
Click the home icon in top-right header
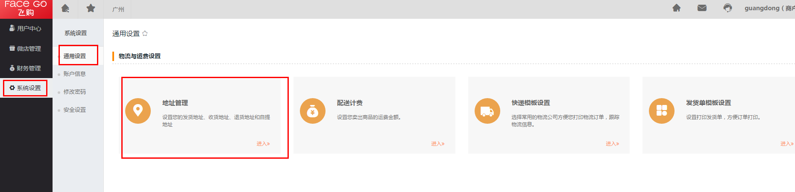pos(676,8)
